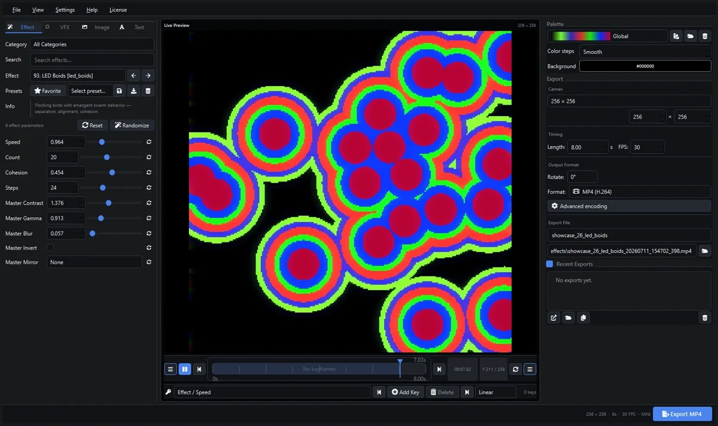This screenshot has width=718, height=426.
Task: Reset the Cohesion parameter to default
Action: pos(148,172)
